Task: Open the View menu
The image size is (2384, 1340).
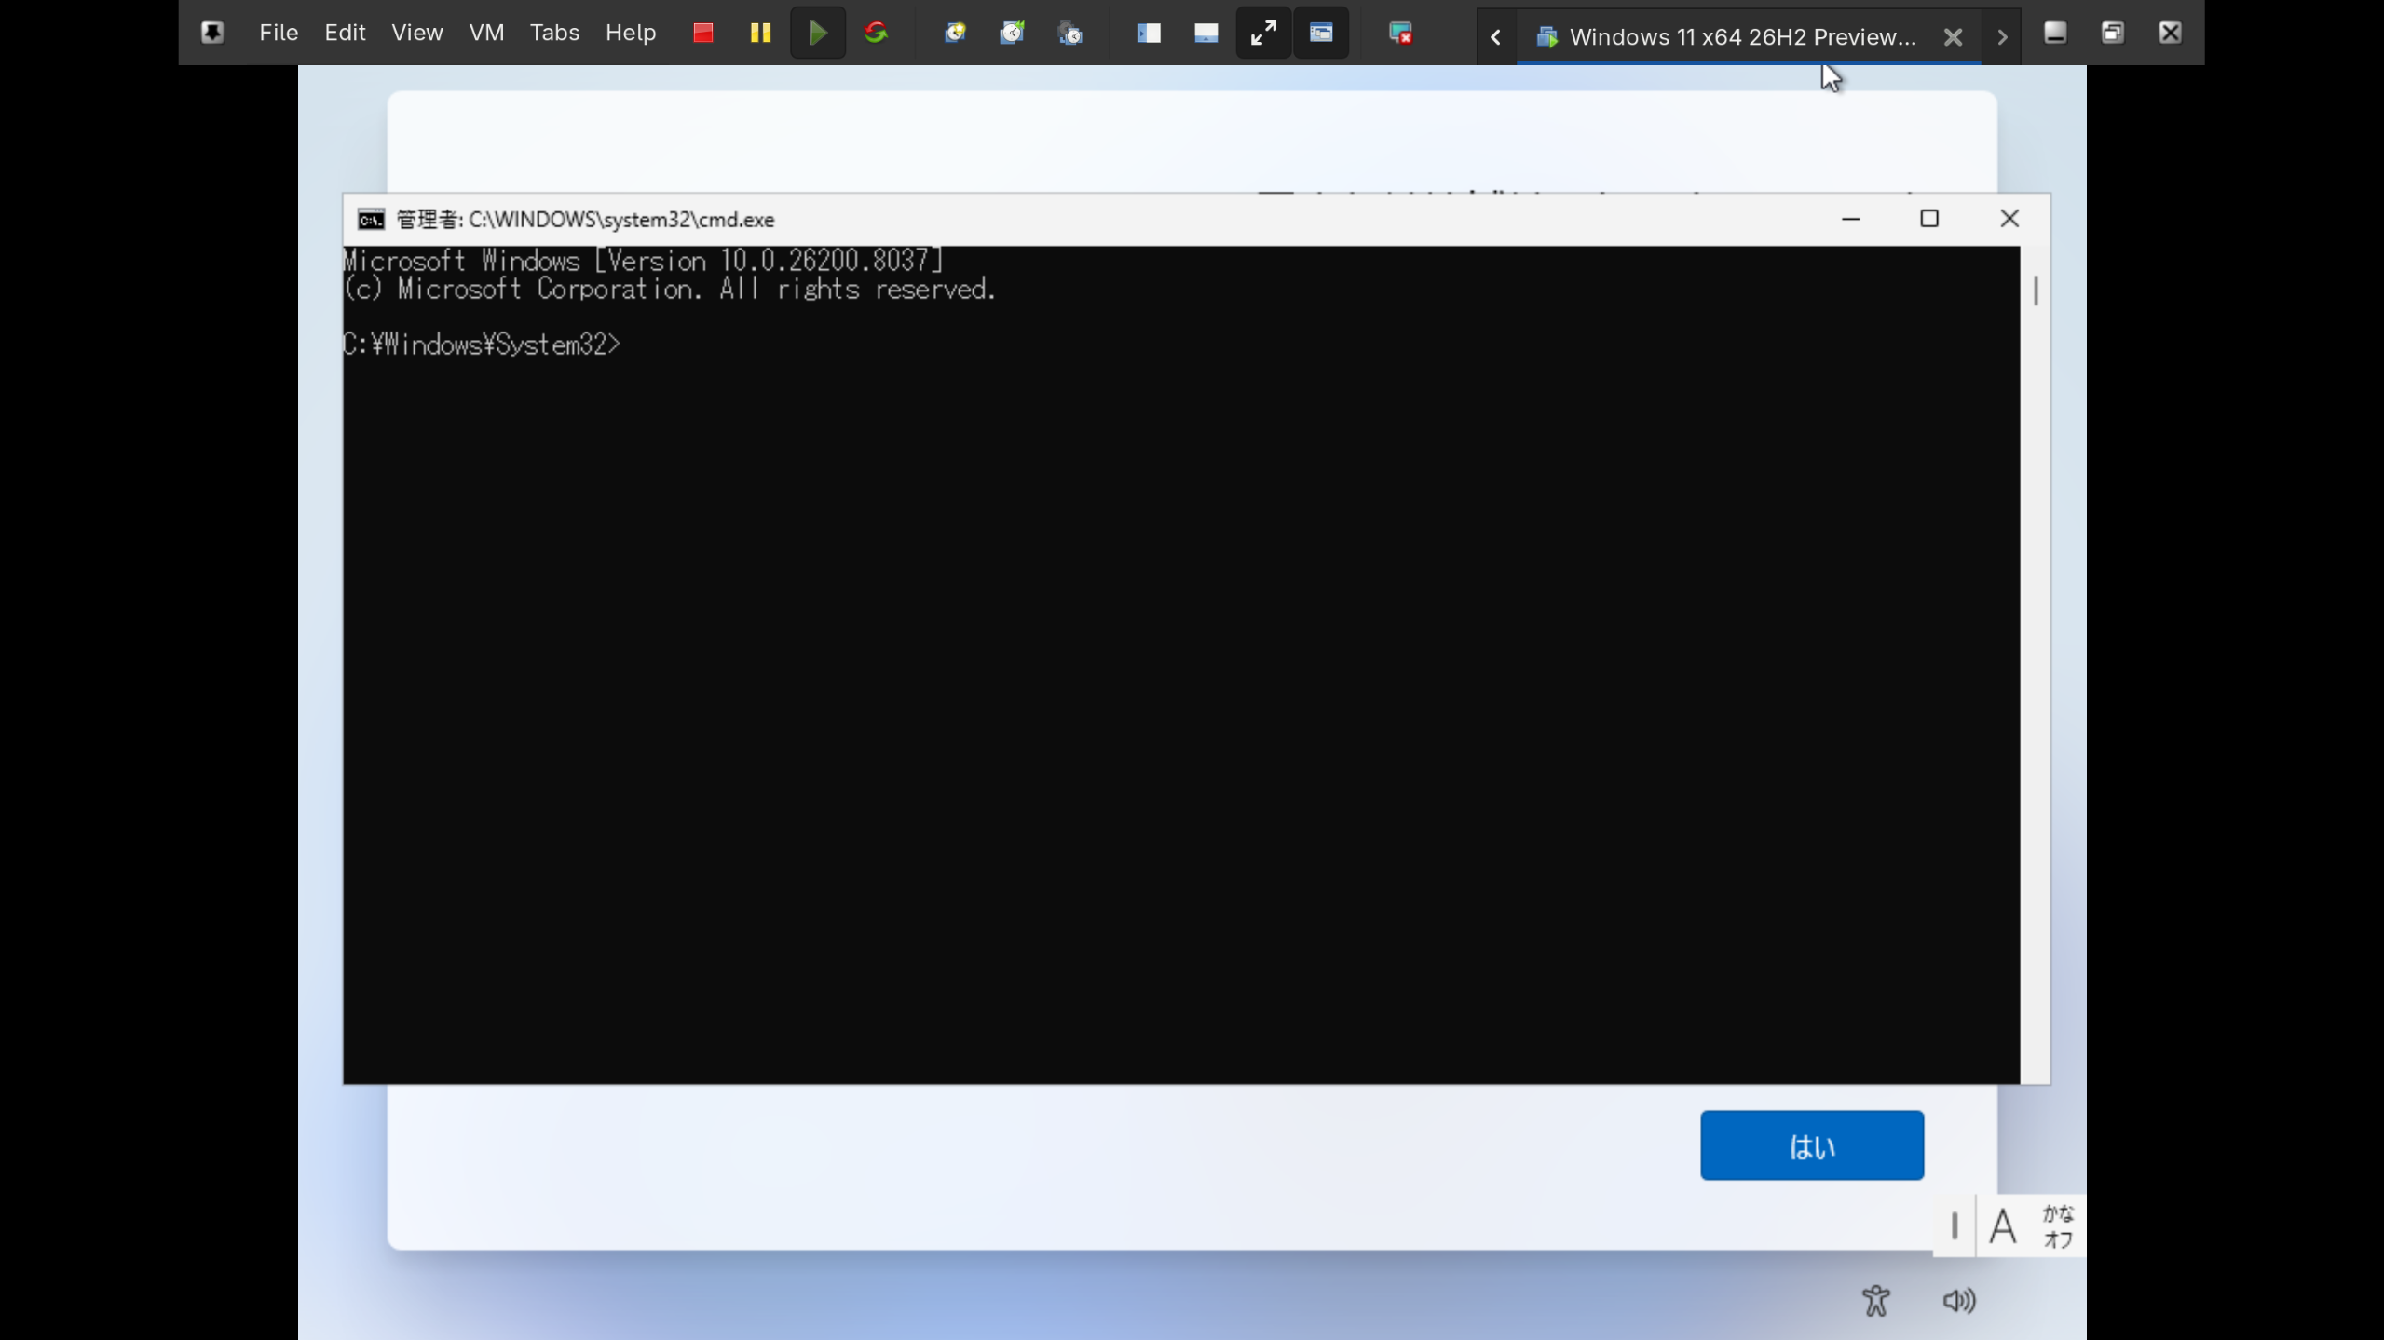Action: click(416, 33)
